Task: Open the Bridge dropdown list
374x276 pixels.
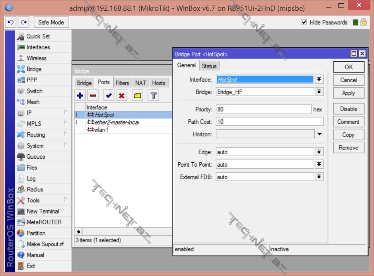Action: pos(319,92)
